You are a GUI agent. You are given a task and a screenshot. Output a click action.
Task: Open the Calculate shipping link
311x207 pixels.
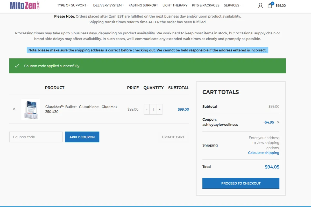(x=263, y=153)
